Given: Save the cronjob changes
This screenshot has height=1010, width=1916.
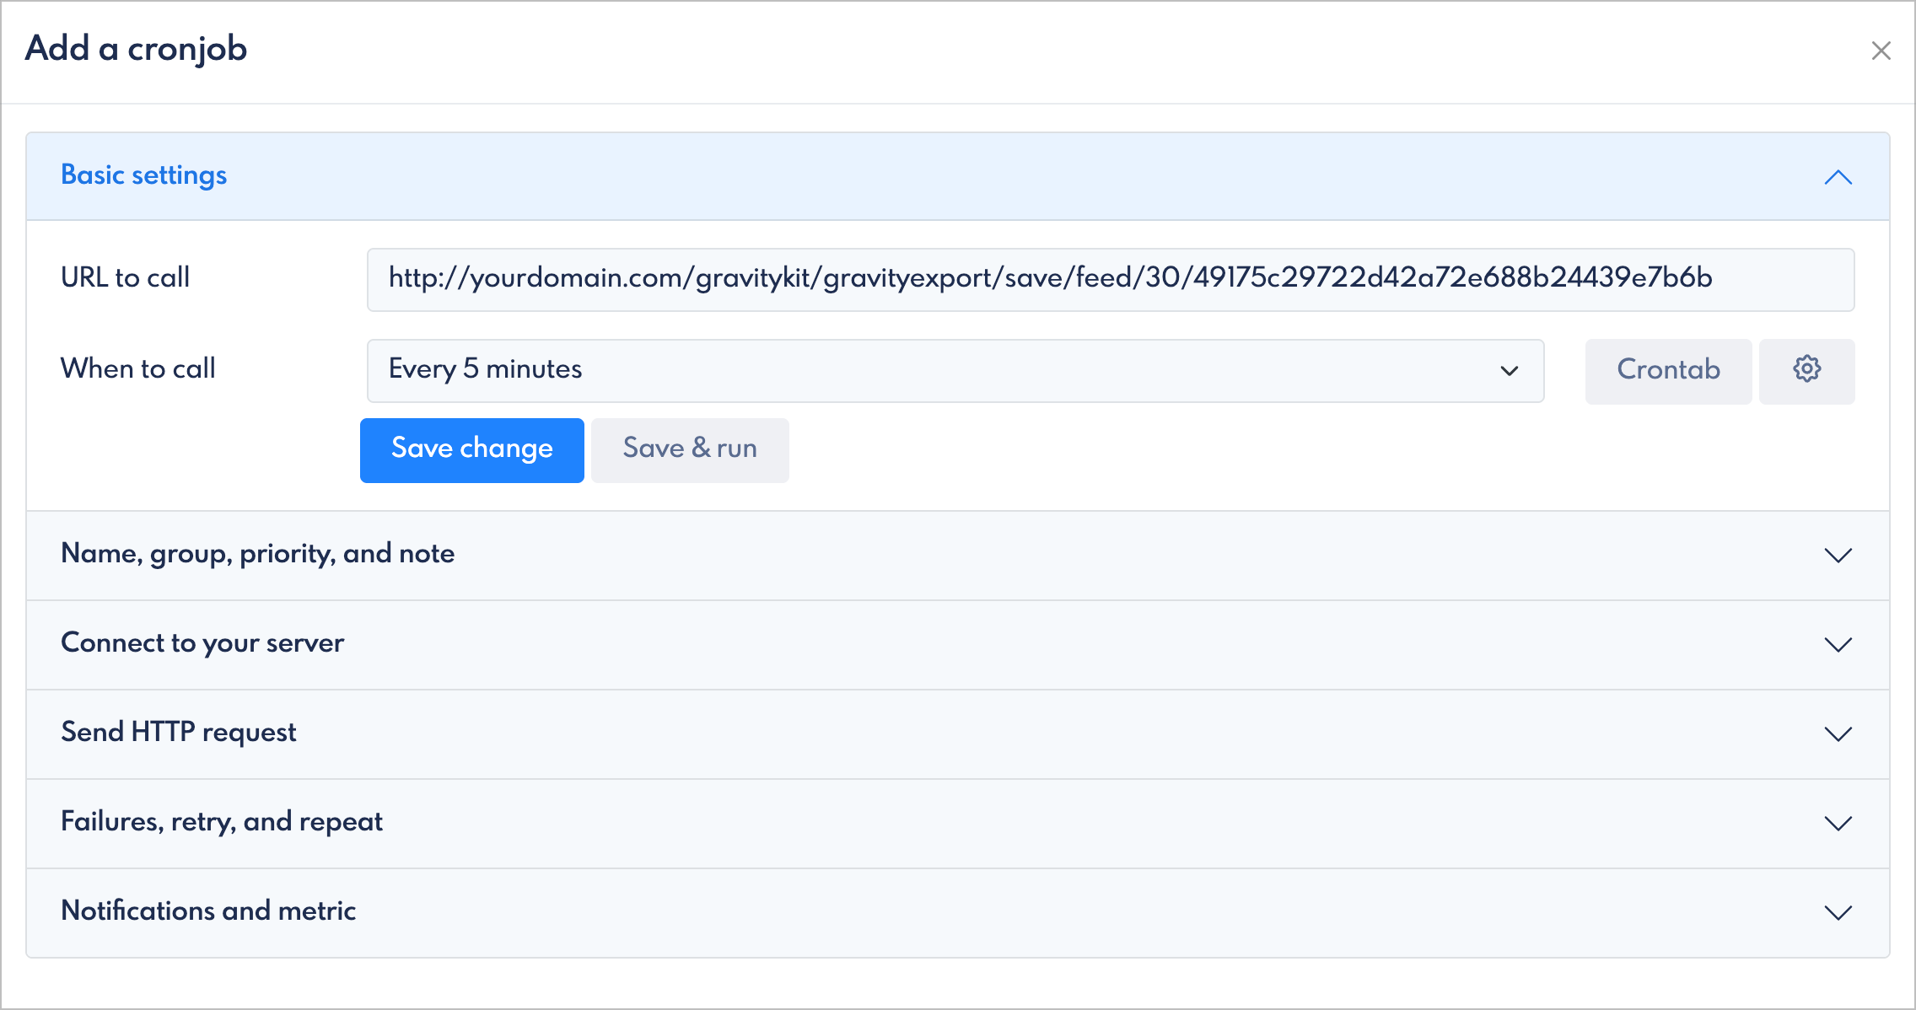Looking at the screenshot, I should [x=471, y=449].
